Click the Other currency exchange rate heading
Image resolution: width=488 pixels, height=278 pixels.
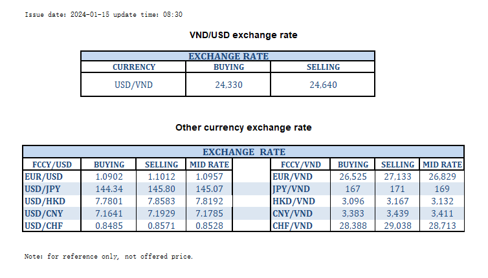click(243, 128)
